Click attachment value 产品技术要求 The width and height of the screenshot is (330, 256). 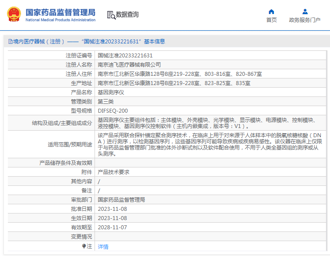tap(113, 172)
